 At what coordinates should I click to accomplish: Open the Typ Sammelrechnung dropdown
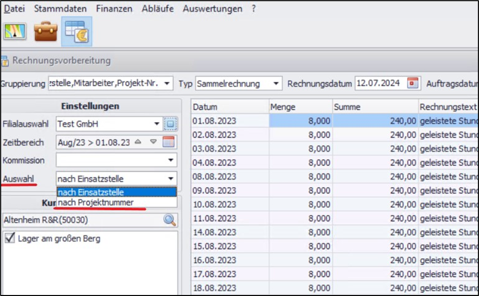tap(276, 83)
